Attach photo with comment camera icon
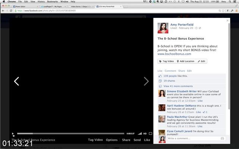 [x=223, y=138]
